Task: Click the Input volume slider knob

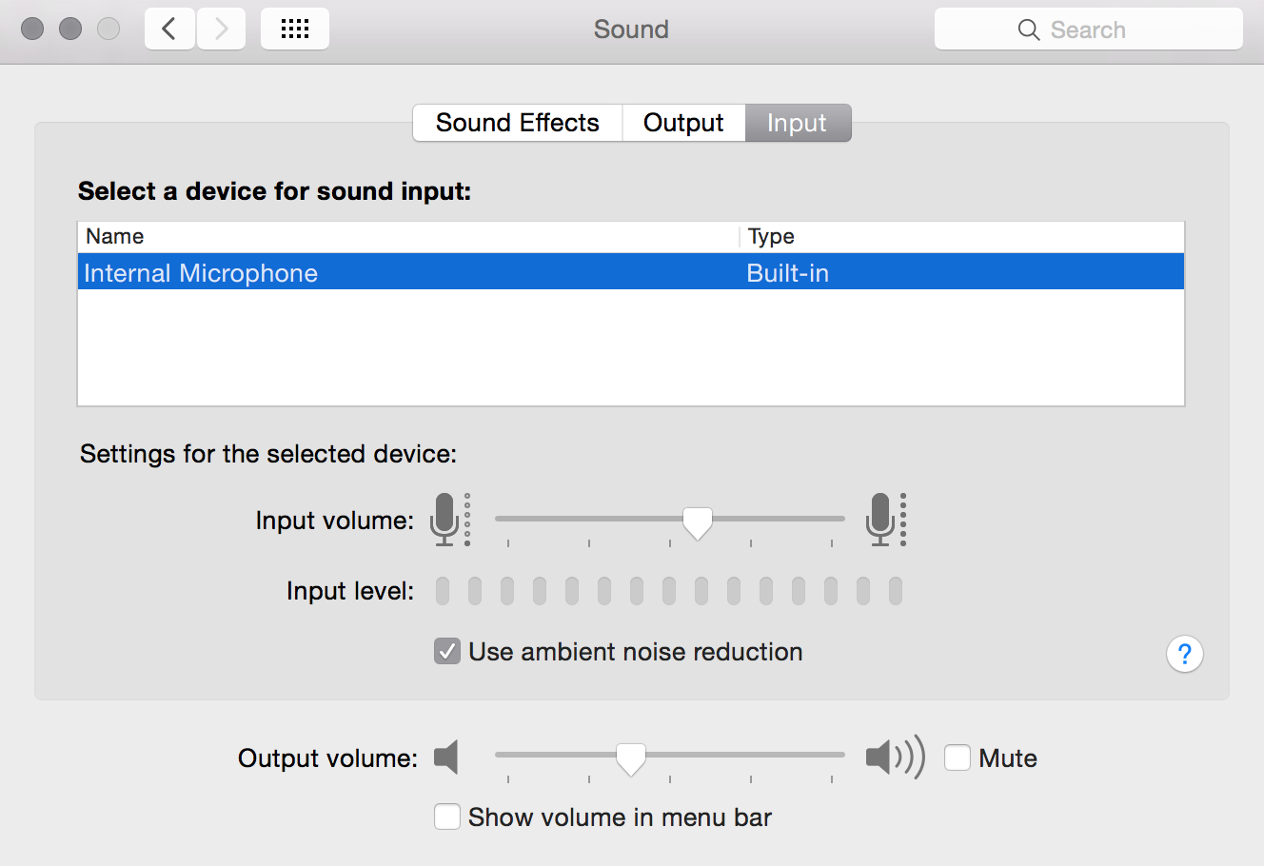Action: click(698, 522)
